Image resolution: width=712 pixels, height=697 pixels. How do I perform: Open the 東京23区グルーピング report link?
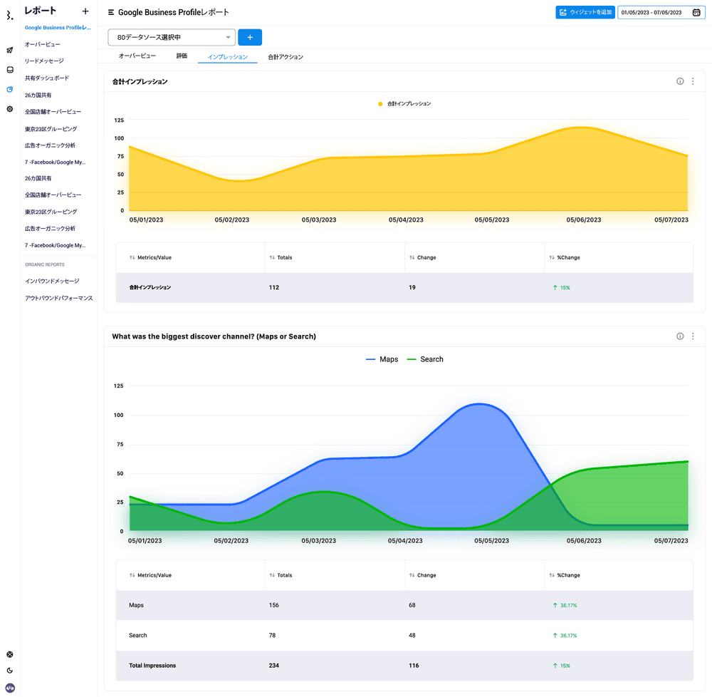[51, 129]
